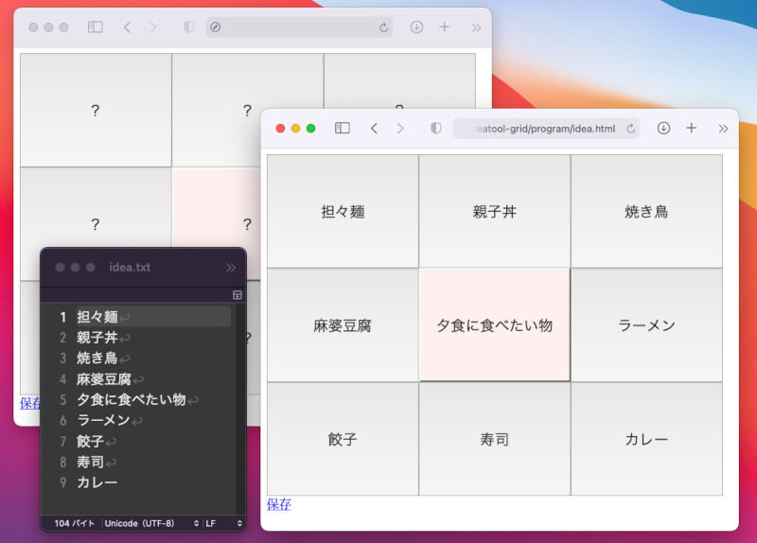Click 104 バイト status text
Image resolution: width=757 pixels, height=543 pixels.
[75, 523]
